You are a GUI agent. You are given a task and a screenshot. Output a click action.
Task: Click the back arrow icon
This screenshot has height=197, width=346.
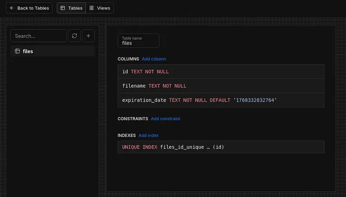point(12,8)
